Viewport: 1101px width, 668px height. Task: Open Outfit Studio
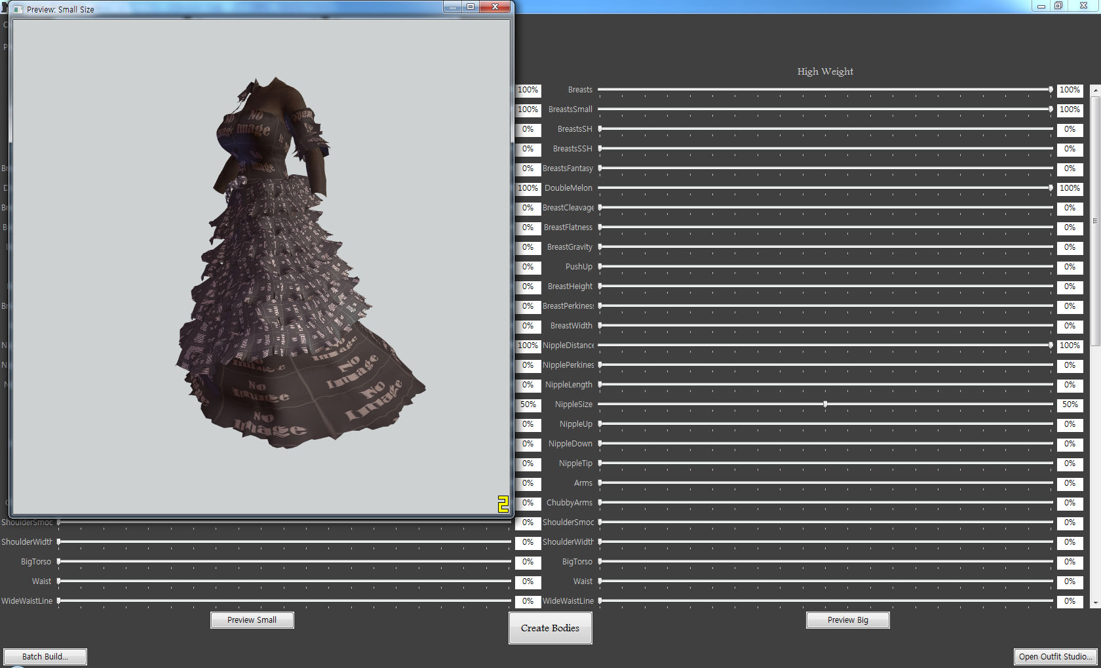[1055, 656]
